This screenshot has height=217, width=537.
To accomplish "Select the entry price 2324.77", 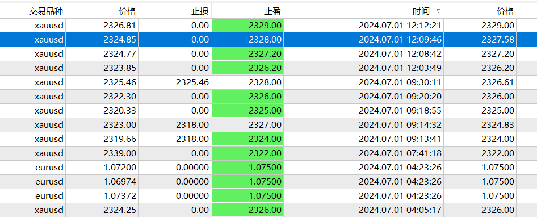I will 120,54.
